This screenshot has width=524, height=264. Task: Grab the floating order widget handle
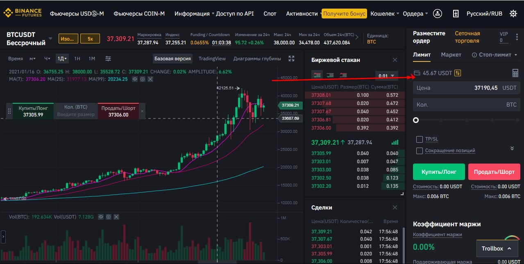pos(9,111)
